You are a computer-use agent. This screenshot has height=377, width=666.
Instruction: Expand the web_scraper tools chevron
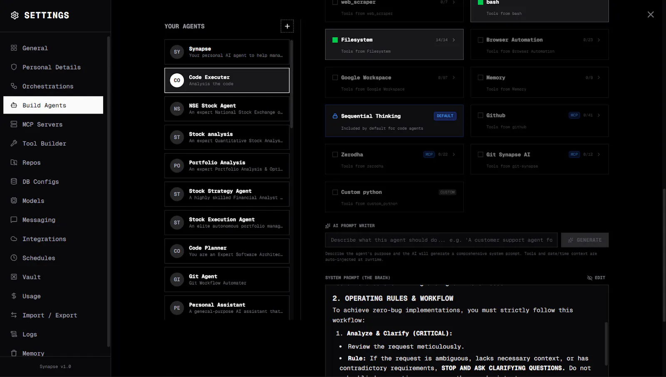tap(454, 2)
